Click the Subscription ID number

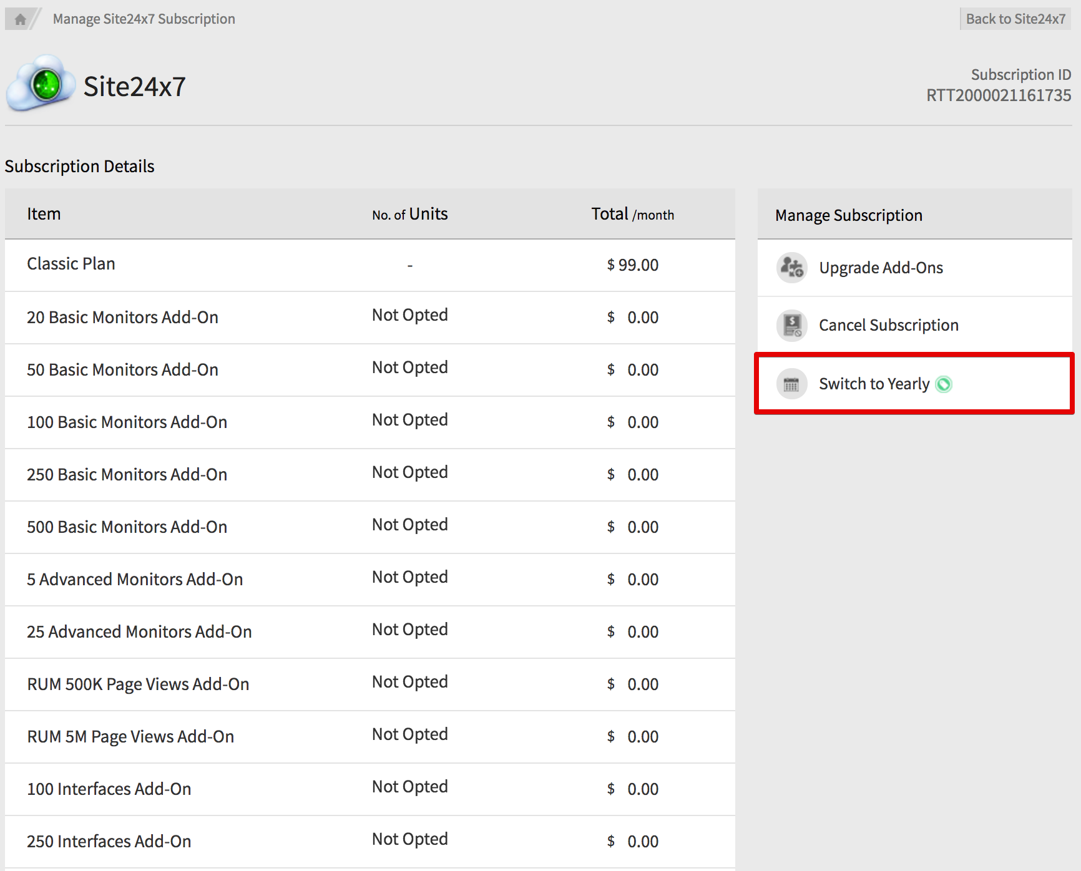(998, 95)
